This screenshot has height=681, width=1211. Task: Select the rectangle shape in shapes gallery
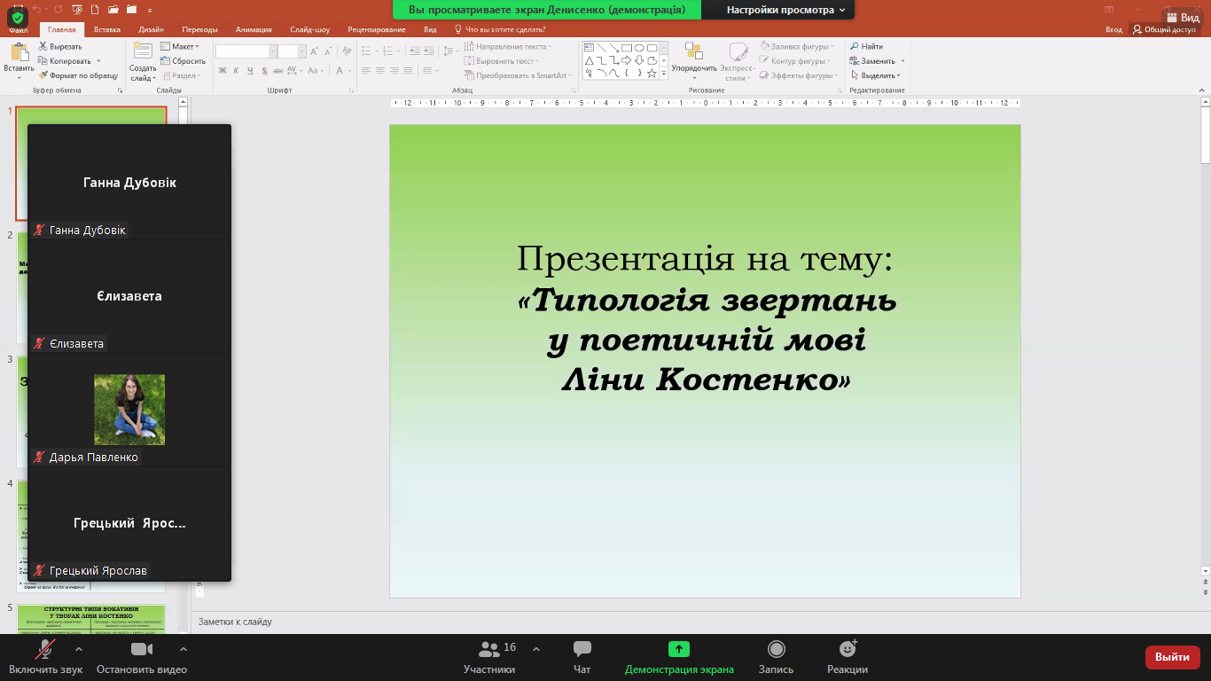pyautogui.click(x=626, y=48)
